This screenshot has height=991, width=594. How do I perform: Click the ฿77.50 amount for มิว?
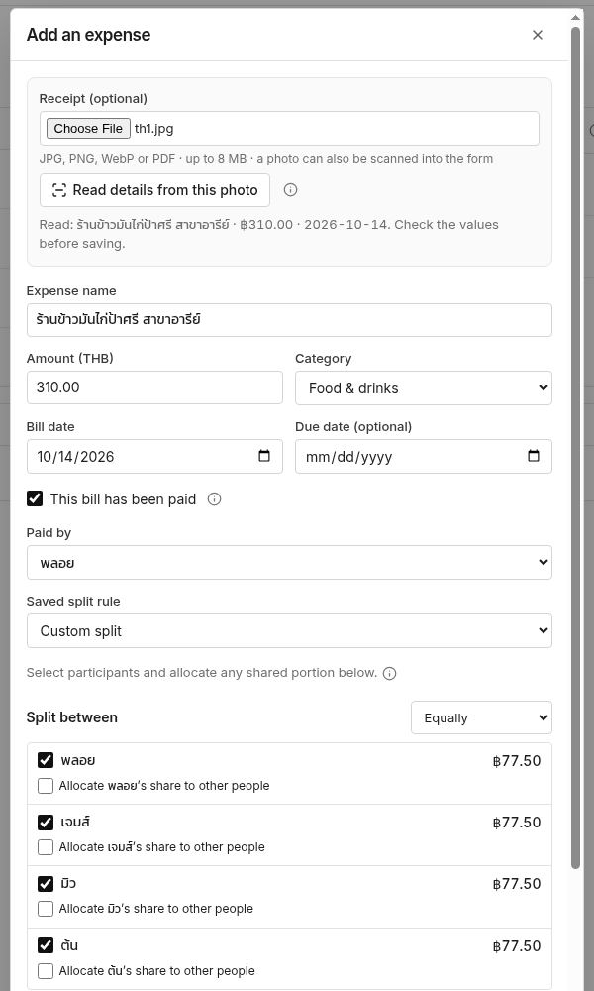coord(517,884)
